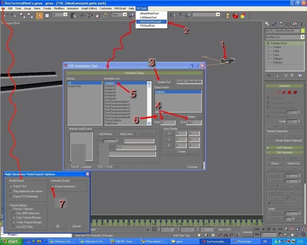Click the Animation List scrollbar down arrow
The height and width of the screenshot is (245, 307).
point(149,123)
